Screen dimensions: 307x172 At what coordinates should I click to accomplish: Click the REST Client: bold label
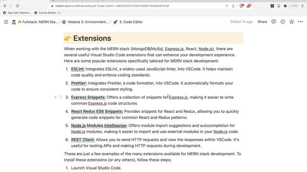(83, 140)
